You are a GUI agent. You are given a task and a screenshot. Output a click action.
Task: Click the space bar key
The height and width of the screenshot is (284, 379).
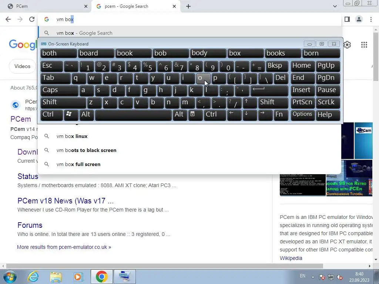point(133,115)
